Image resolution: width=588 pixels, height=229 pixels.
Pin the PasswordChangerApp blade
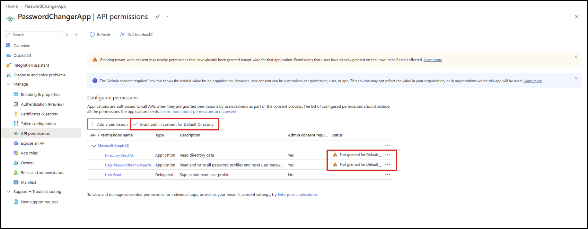pos(158,17)
